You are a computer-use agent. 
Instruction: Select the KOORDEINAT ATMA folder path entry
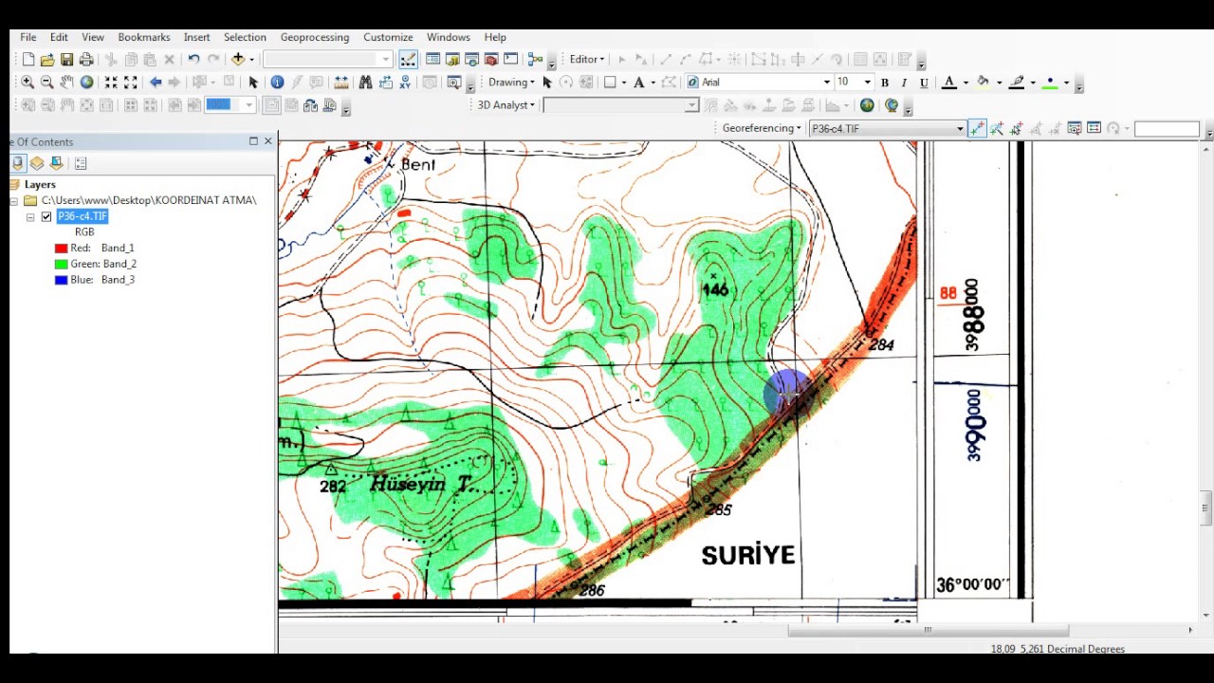click(149, 200)
